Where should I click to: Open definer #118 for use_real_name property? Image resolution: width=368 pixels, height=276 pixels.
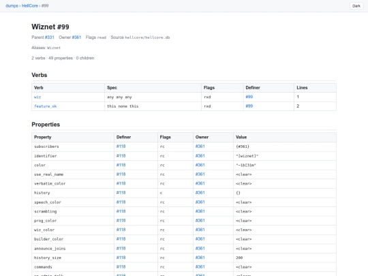click(121, 174)
